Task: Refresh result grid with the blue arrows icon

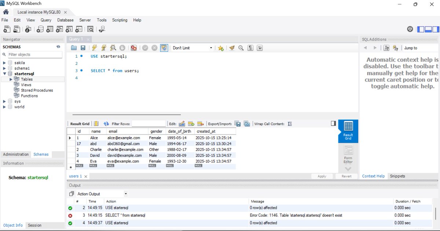Action: [x=106, y=124]
